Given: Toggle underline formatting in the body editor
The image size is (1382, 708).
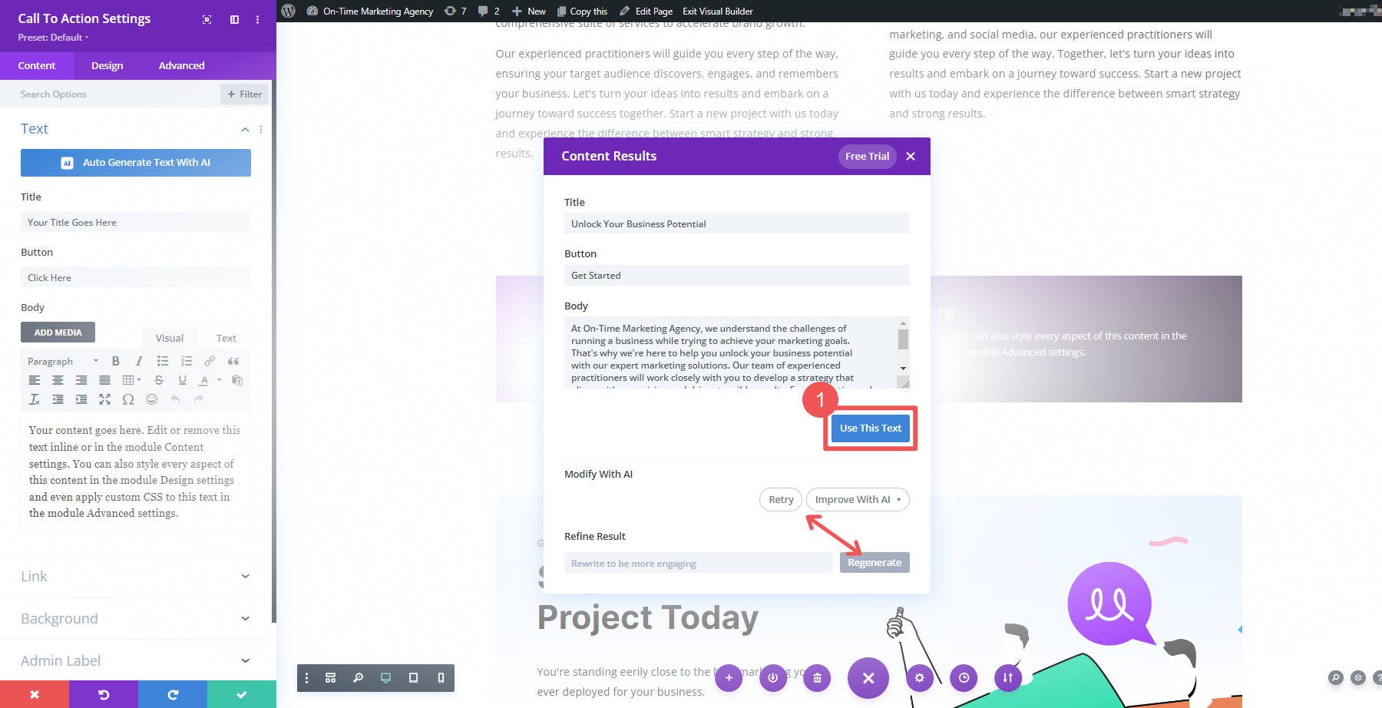Looking at the screenshot, I should pos(182,379).
